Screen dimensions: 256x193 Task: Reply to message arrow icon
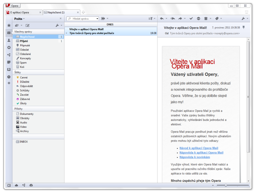(162, 19)
